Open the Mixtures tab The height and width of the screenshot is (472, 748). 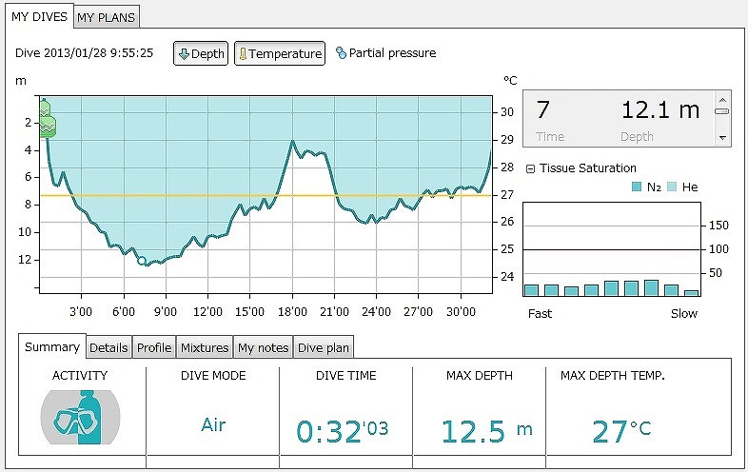pos(205,347)
